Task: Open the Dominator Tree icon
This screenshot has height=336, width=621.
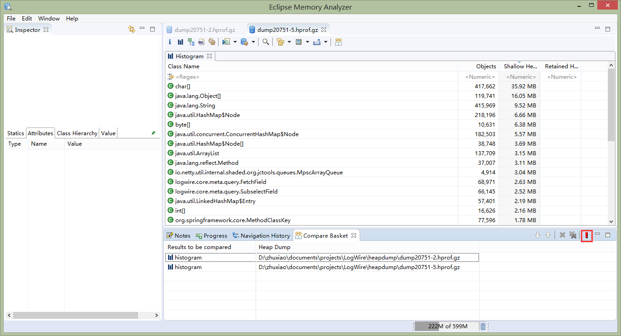Action: click(191, 41)
